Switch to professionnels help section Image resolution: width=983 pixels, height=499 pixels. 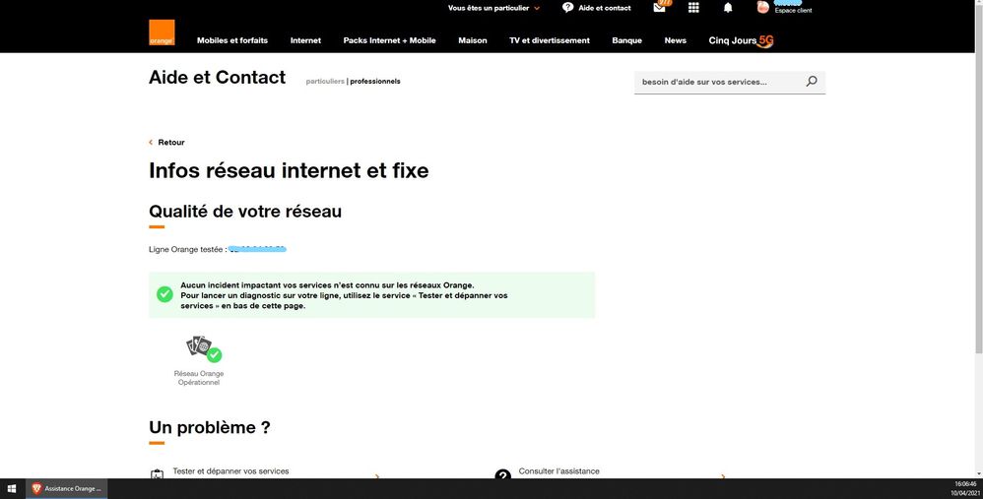pyautogui.click(x=375, y=82)
